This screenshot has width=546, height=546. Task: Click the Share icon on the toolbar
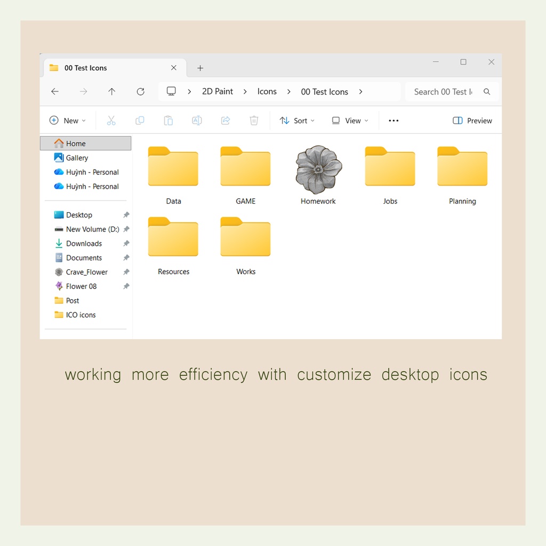click(225, 121)
